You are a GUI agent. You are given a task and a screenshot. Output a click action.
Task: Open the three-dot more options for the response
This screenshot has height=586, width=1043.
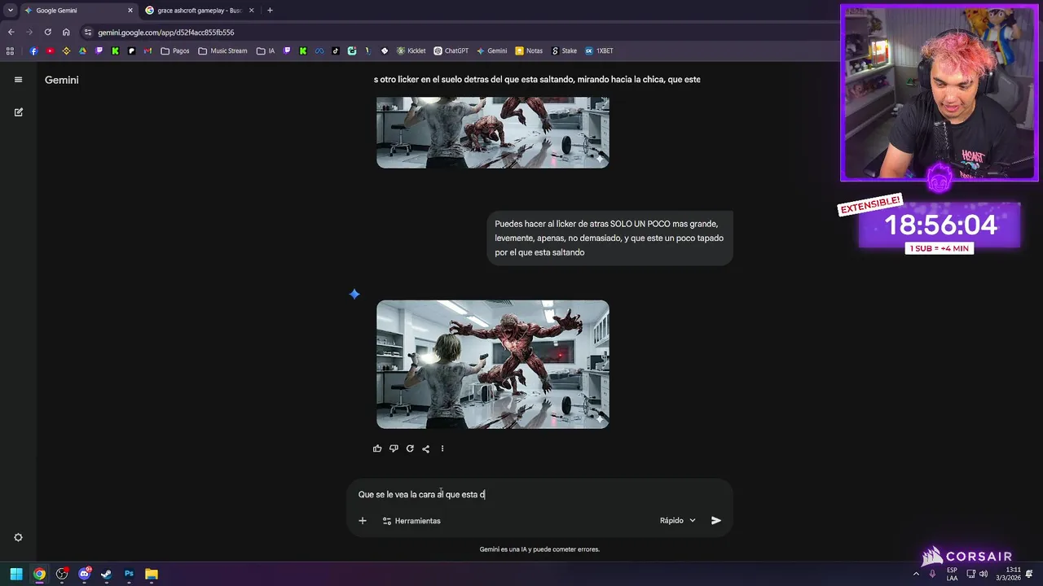point(442,448)
